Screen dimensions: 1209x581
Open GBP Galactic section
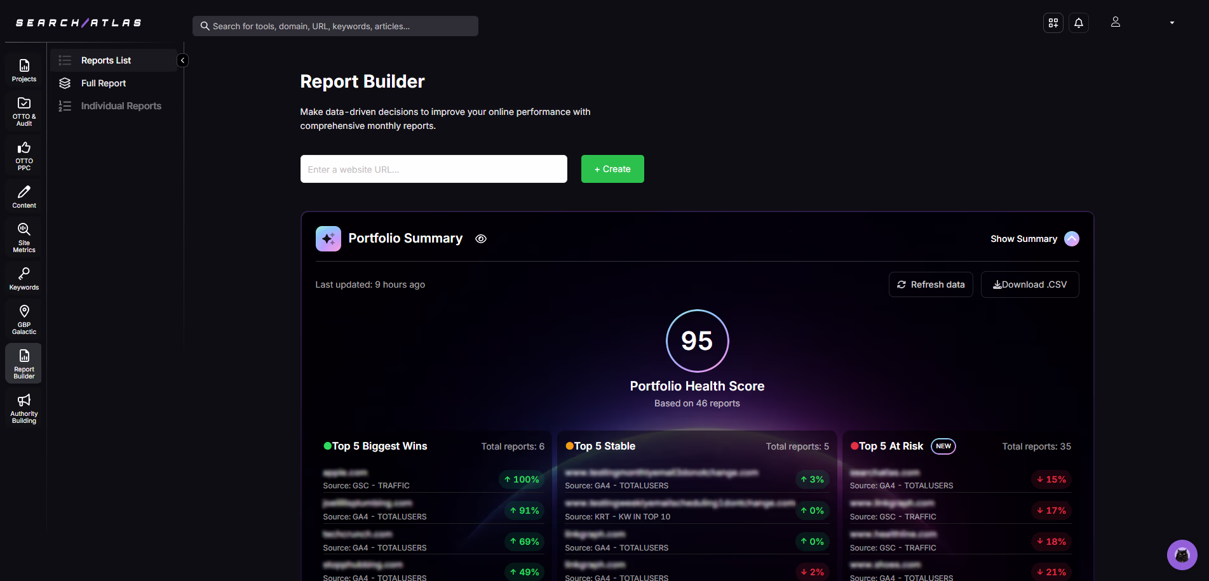[24, 319]
